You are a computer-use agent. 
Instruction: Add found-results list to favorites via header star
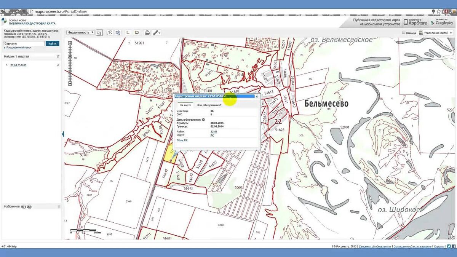58,56
